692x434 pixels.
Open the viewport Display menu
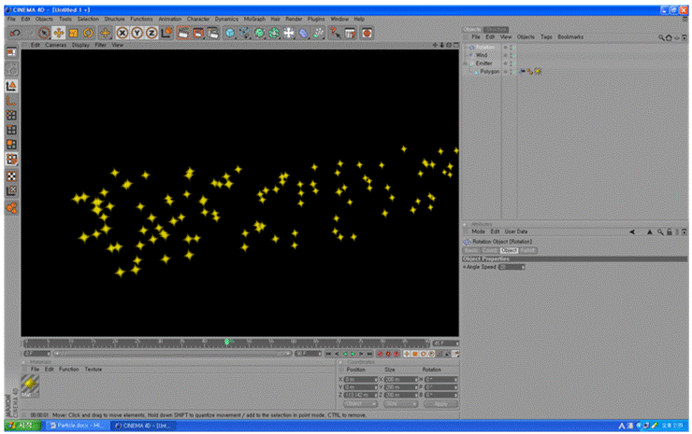[x=80, y=45]
